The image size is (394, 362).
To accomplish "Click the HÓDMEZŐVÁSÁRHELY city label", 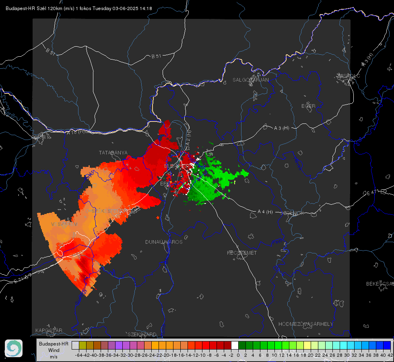I will coord(305,324).
